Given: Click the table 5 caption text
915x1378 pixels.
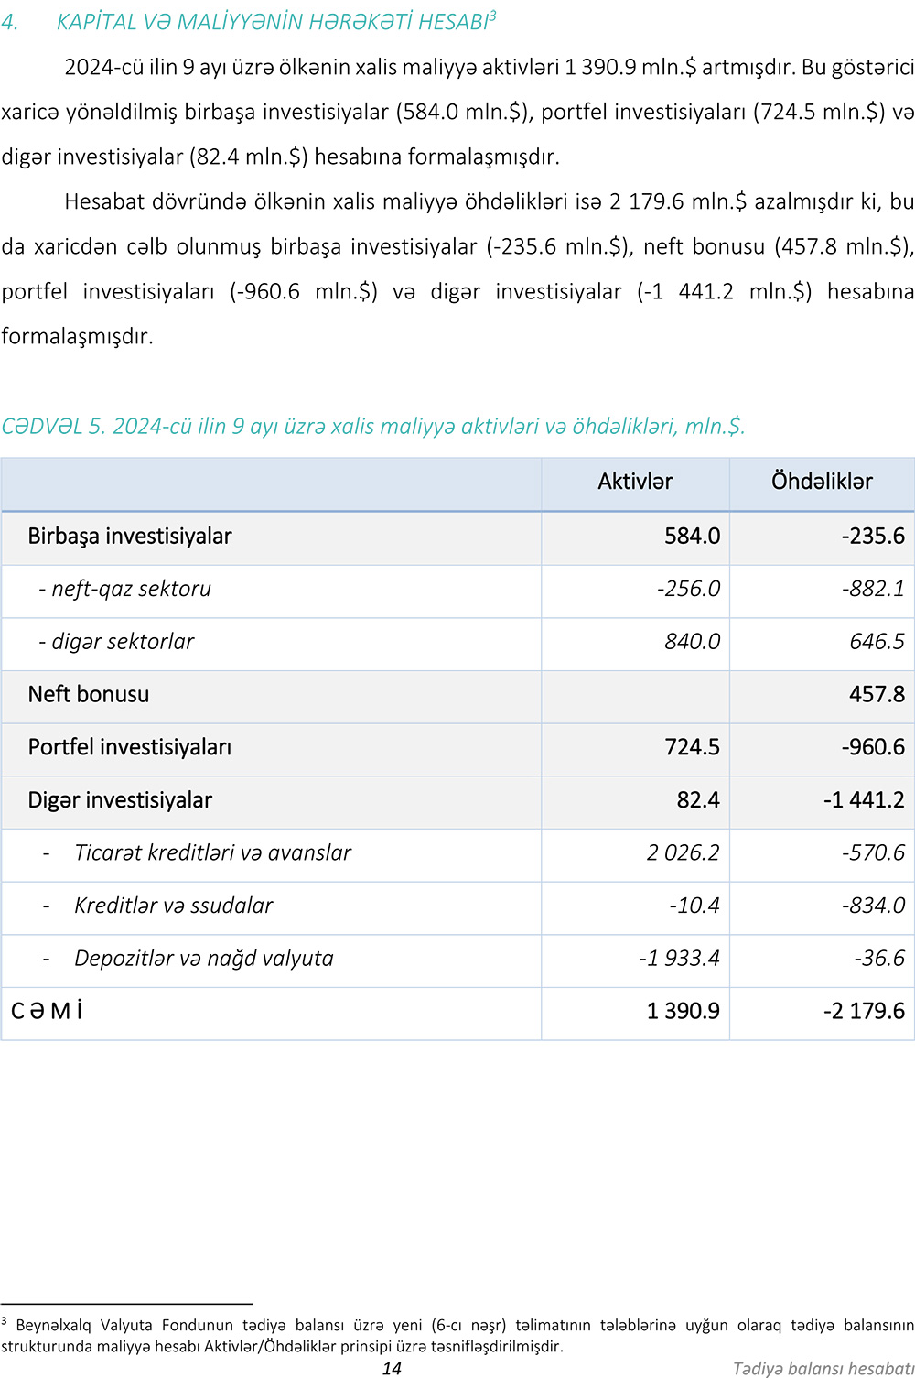Looking at the screenshot, I should (x=373, y=427).
